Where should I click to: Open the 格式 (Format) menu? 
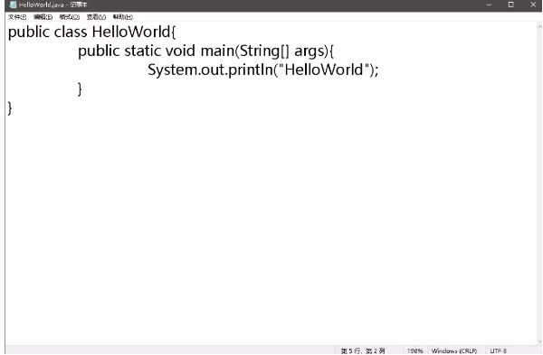pos(70,16)
